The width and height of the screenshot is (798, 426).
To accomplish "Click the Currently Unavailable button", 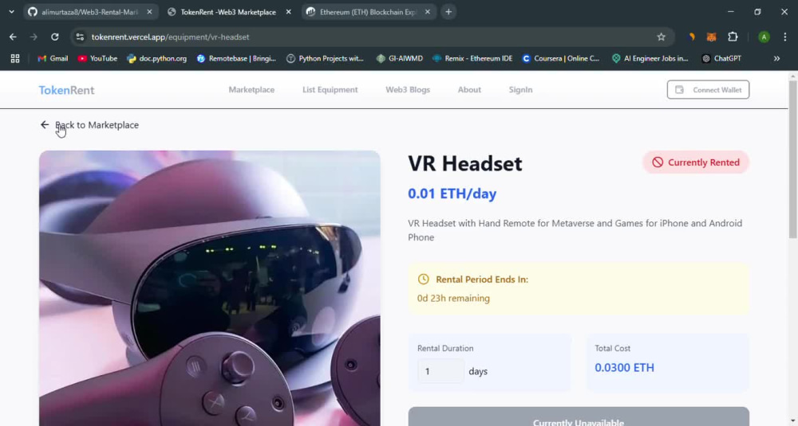I will coord(579,417).
